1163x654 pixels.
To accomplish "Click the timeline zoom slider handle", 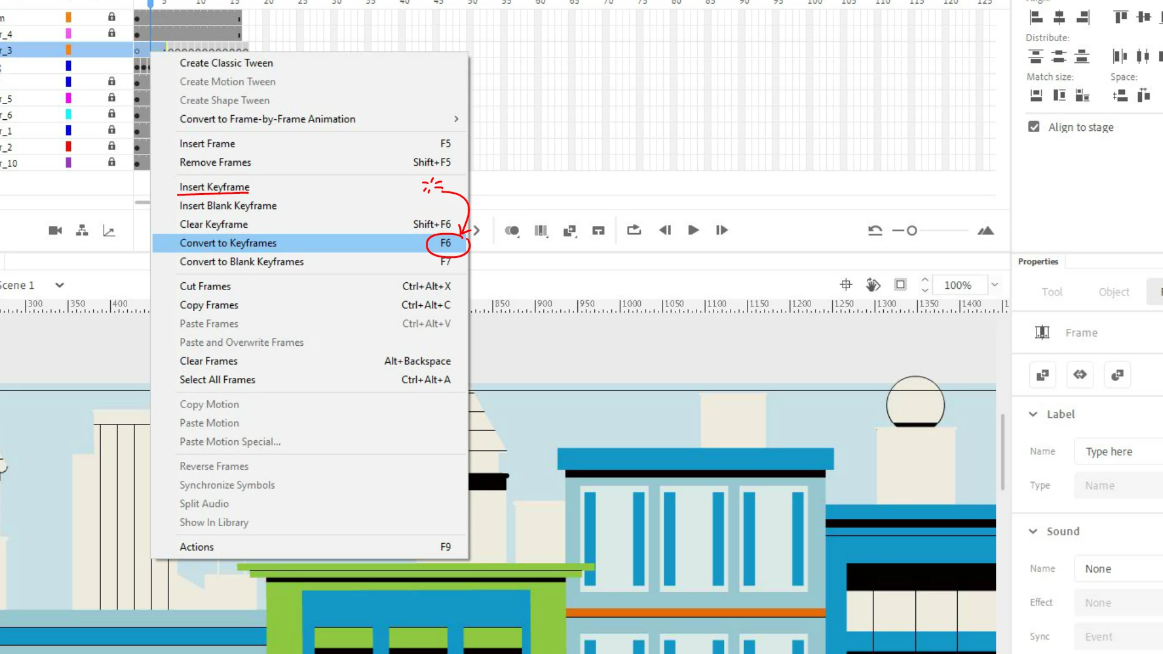I will click(x=912, y=231).
